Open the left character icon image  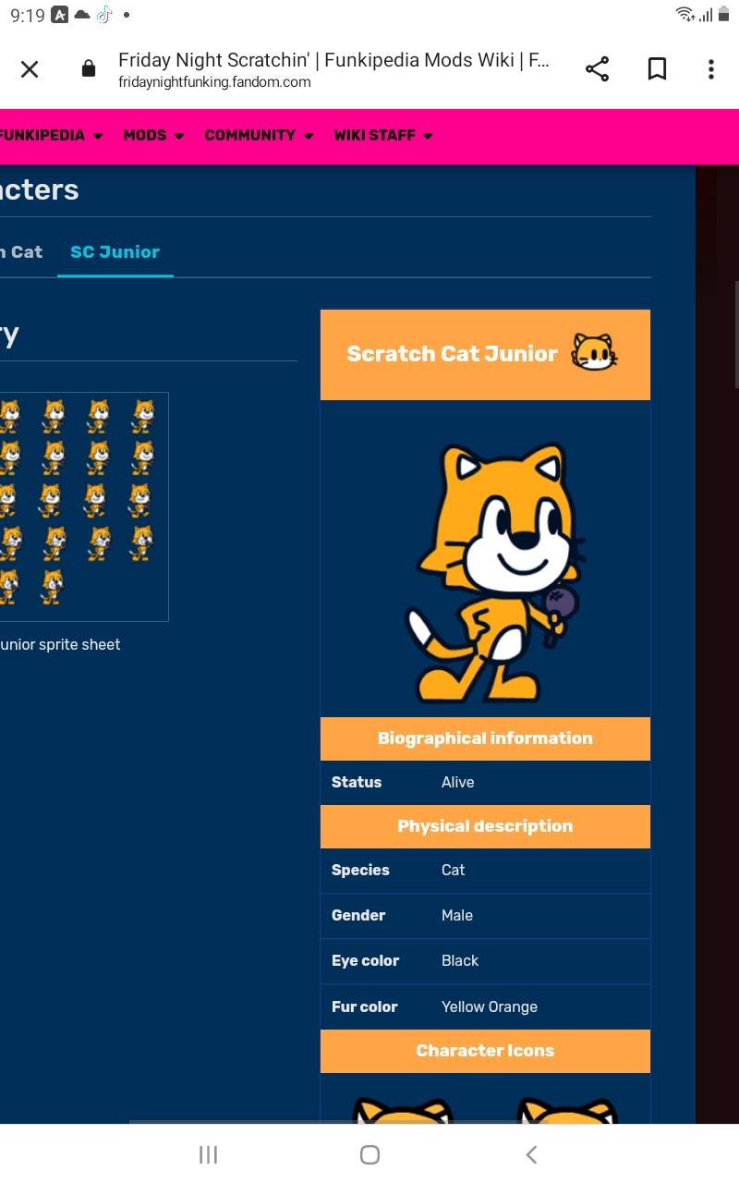[x=403, y=1110]
